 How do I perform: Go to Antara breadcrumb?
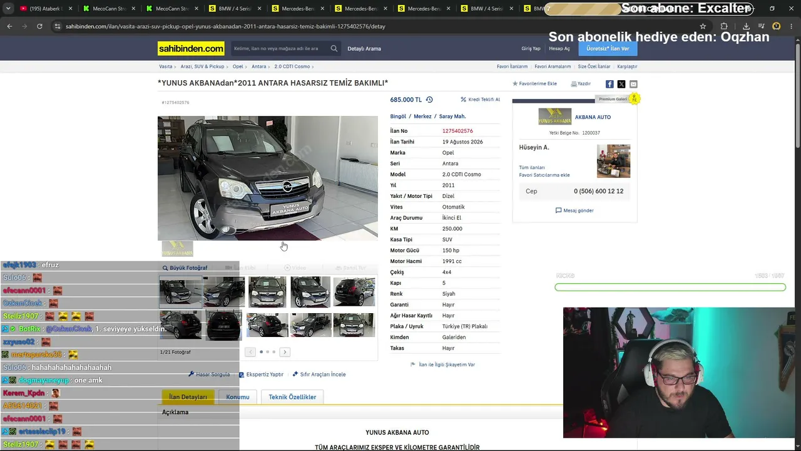pos(259,66)
